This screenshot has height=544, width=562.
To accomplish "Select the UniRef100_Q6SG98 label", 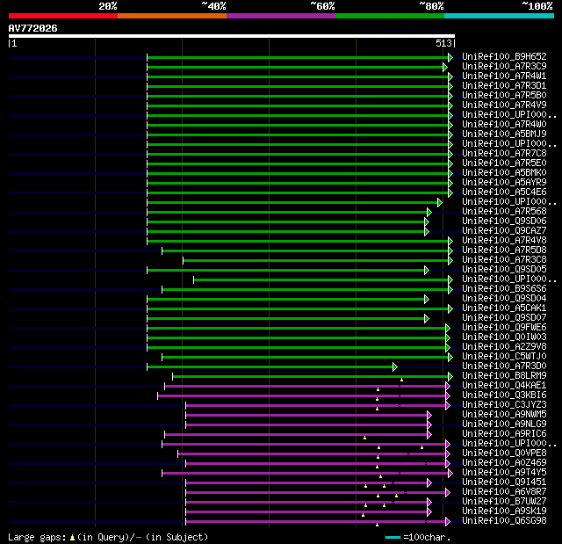I will tap(504, 521).
